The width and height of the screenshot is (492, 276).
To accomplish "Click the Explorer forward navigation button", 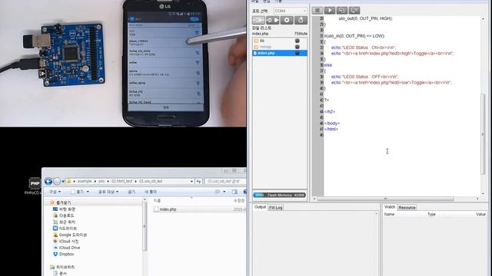I will pyautogui.click(x=57, y=181).
